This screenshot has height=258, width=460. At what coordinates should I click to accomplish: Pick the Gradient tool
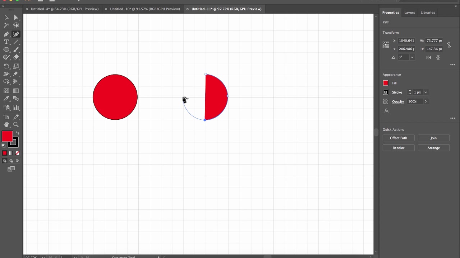[16, 91]
